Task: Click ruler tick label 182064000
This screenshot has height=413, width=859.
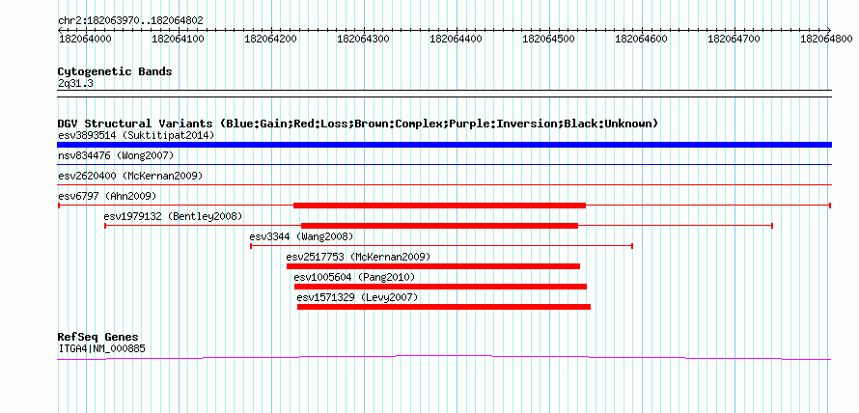Action: coord(85,39)
